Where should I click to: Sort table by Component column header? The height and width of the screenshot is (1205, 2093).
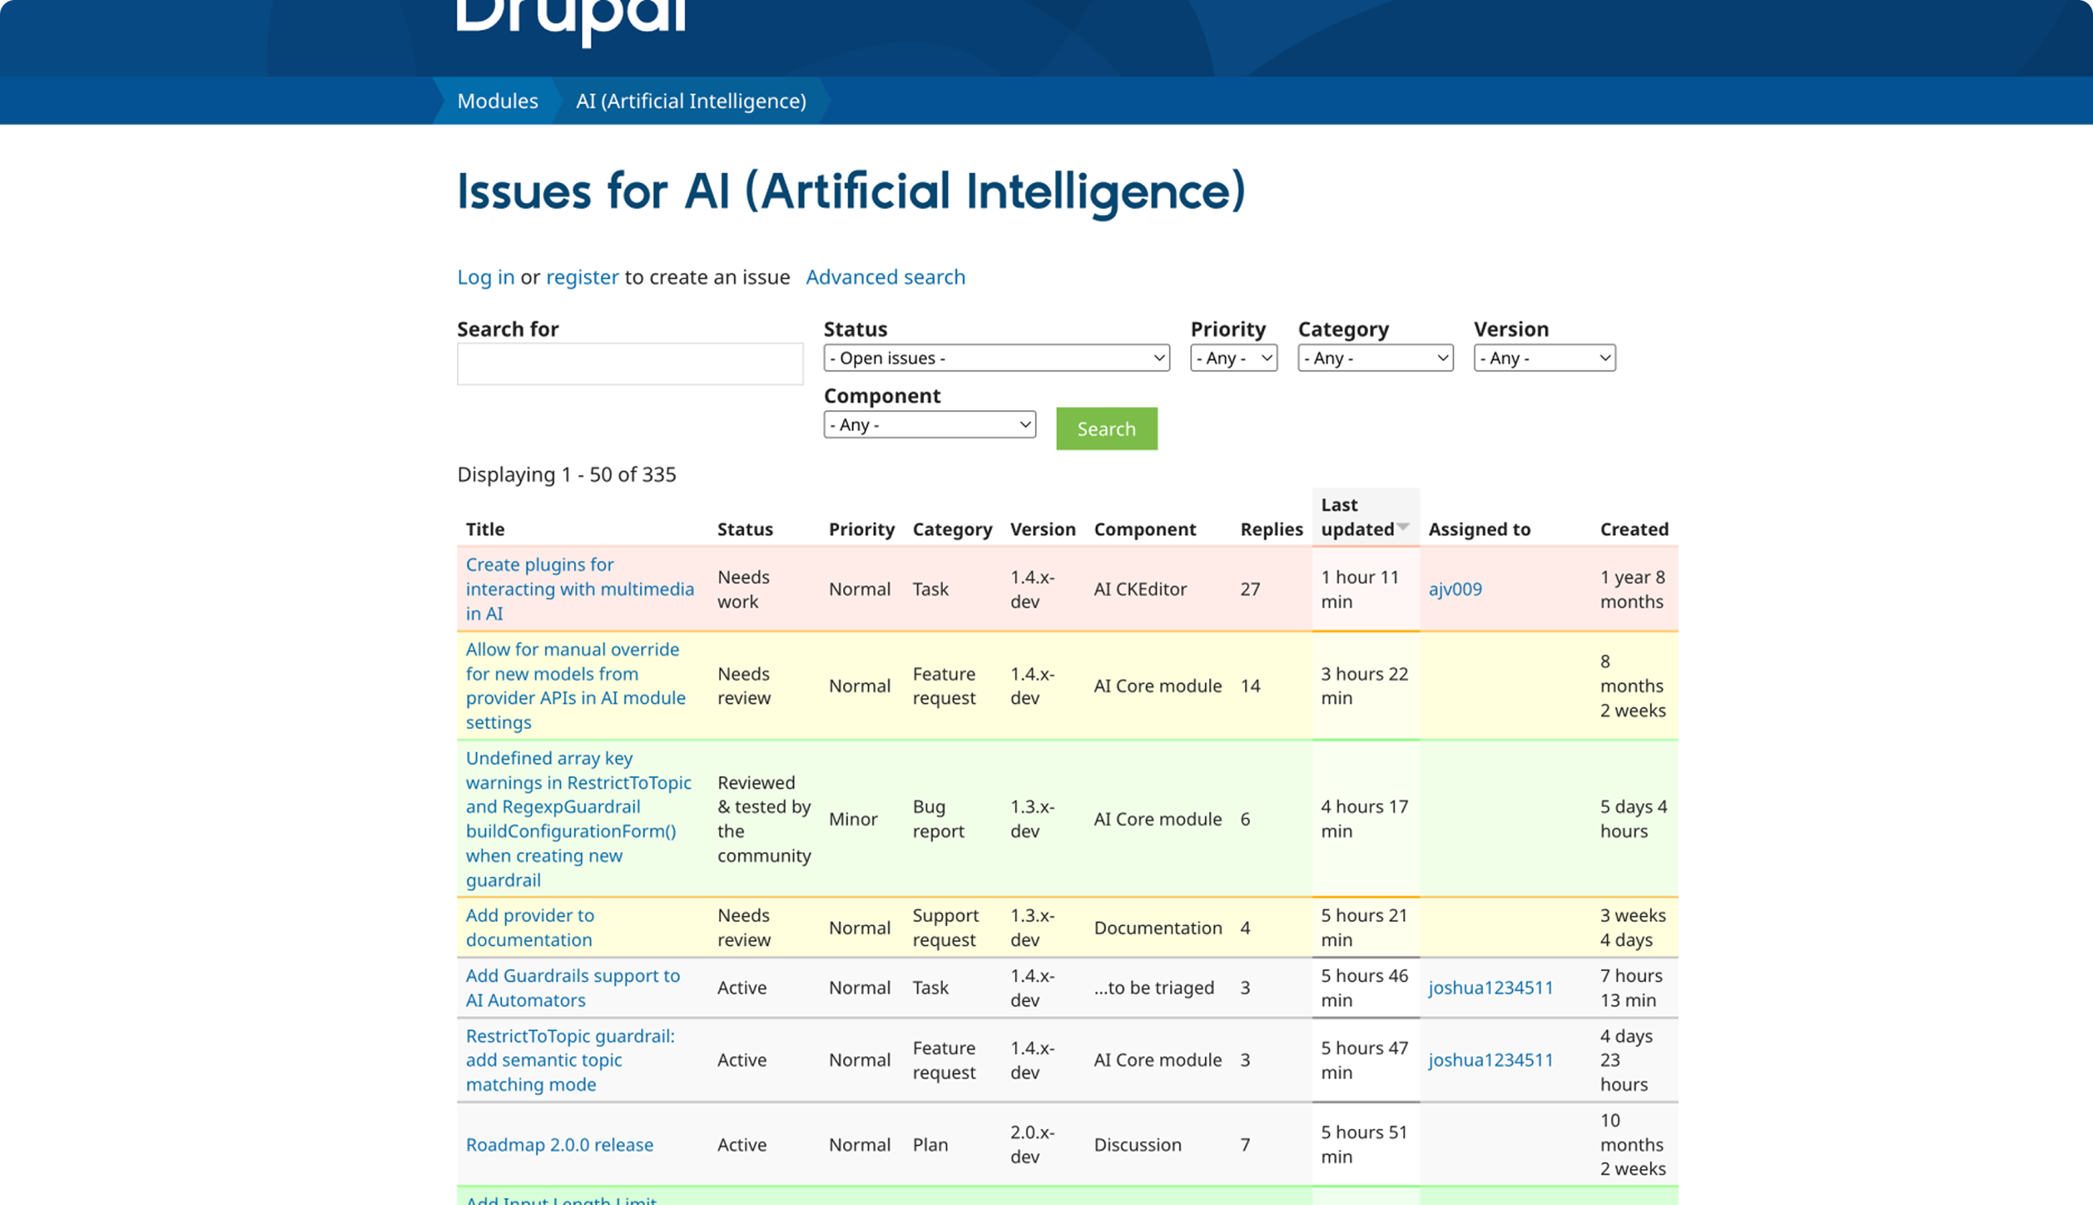tap(1144, 529)
